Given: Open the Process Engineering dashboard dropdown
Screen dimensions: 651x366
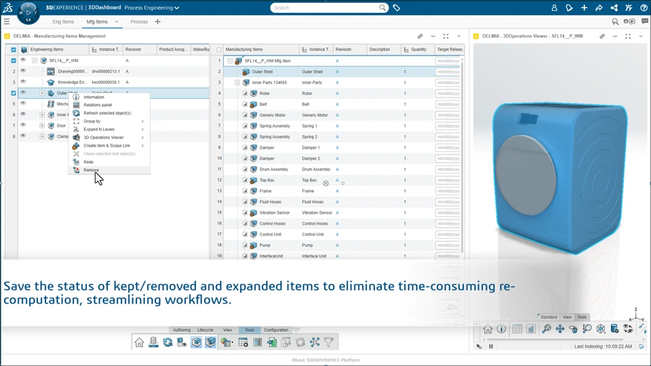Looking at the screenshot, I should click(152, 8).
